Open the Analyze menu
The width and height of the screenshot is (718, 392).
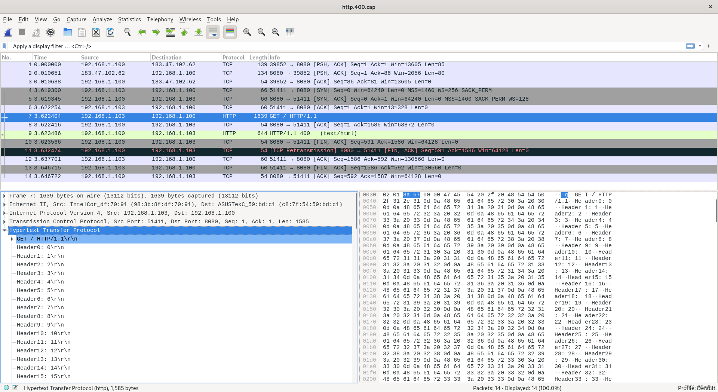coord(102,19)
